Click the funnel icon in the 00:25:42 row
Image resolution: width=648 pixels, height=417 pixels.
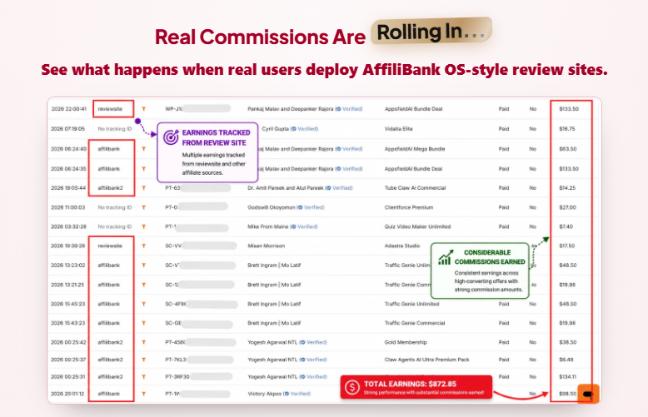point(144,342)
